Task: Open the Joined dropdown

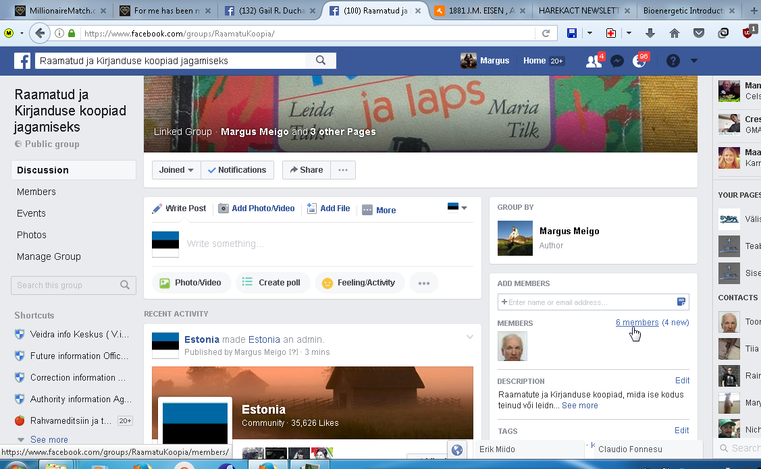Action: pyautogui.click(x=176, y=170)
